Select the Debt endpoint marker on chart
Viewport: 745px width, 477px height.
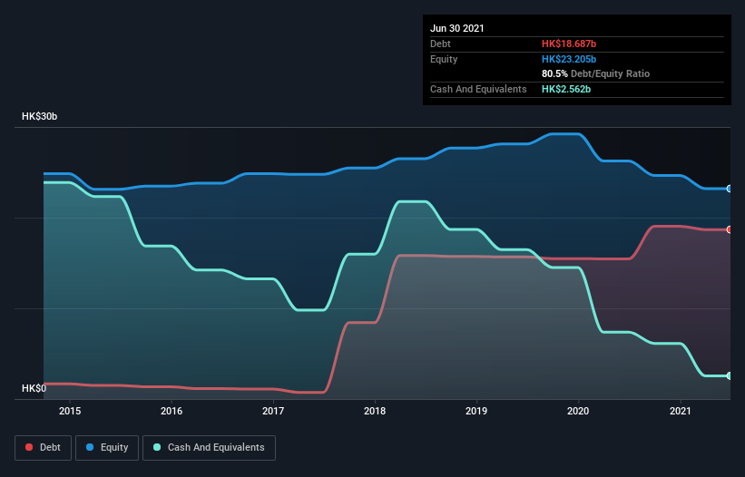(730, 229)
